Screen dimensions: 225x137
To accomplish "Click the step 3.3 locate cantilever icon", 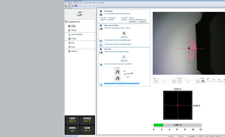I will tap(101, 84).
